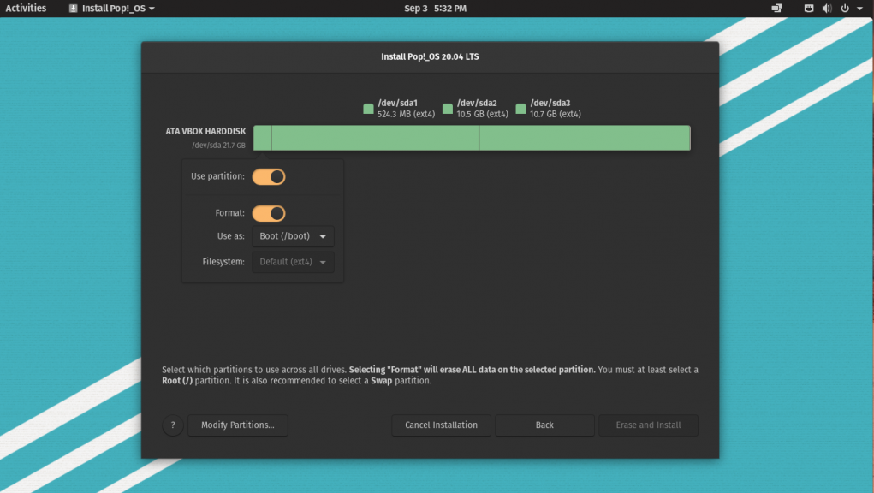Click the volume speaker icon
The image size is (874, 493).
827,9
